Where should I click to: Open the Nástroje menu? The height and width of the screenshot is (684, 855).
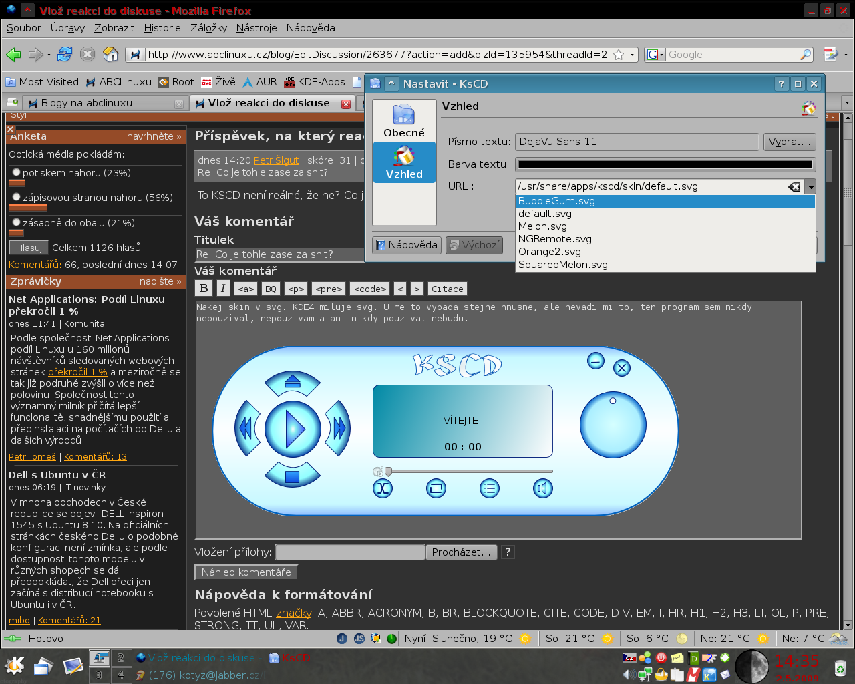click(256, 28)
